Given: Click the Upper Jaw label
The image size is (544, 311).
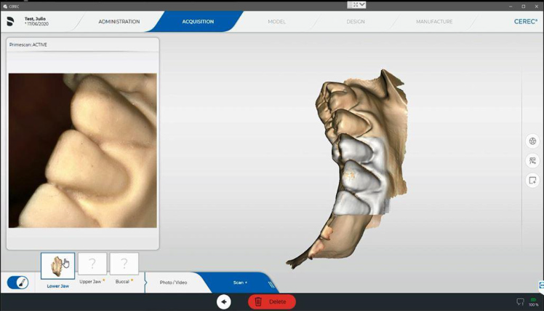Looking at the screenshot, I should coord(90,281).
